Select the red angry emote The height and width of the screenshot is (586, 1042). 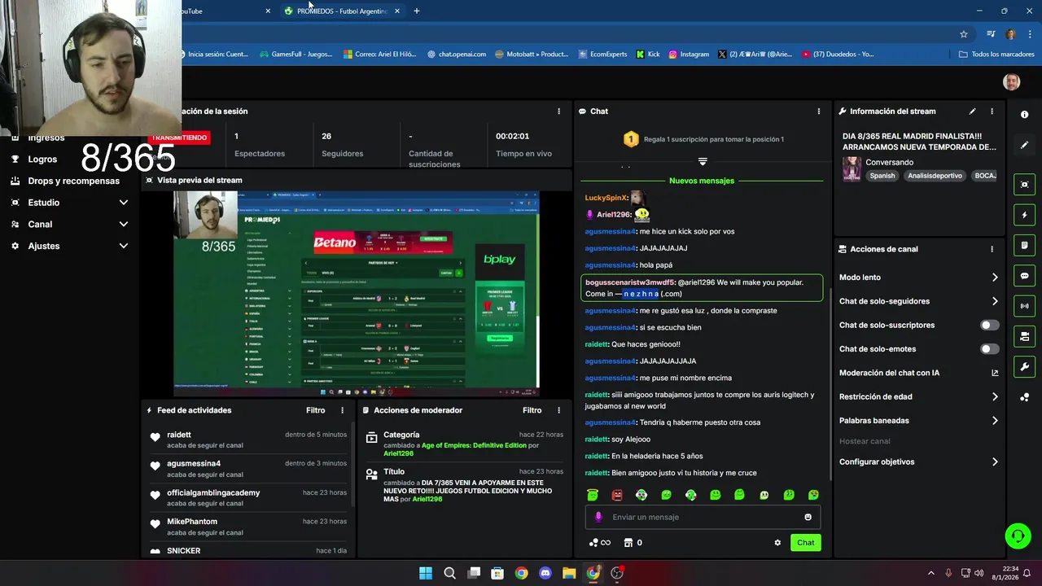(x=617, y=495)
